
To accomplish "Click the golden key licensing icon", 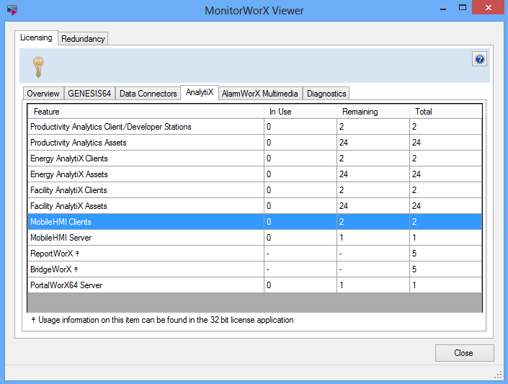I will [38, 67].
